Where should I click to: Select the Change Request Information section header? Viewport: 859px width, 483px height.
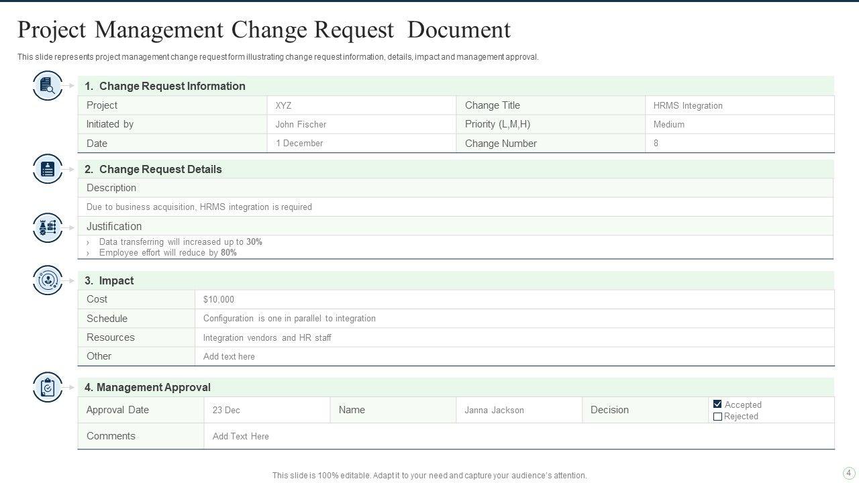[172, 86]
